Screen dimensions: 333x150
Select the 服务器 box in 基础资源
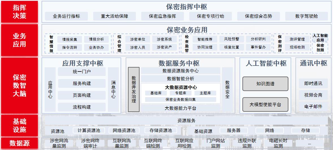(234, 131)
